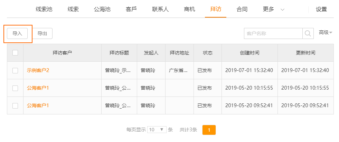Screen dimensions: 339x142
Task: Click 更新时间 cell 2019-05-20 10:15:55
Action: [x=305, y=88]
